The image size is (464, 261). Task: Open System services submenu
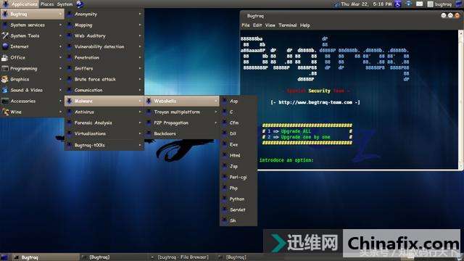[x=32, y=25]
